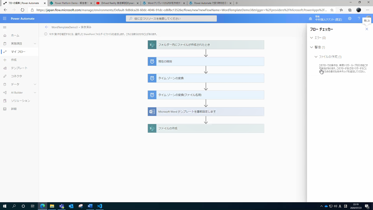Show hidden system tray icons

[x=321, y=206]
